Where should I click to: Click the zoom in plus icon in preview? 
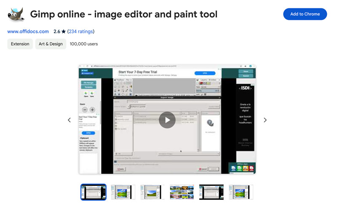pyautogui.click(x=92, y=110)
